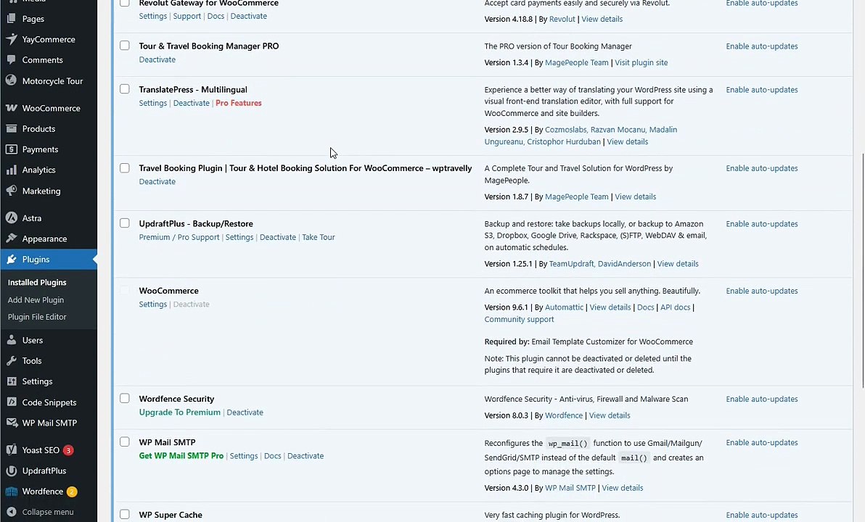The height and width of the screenshot is (522, 865).
Task: Click the Comments bubble icon
Action: click(11, 59)
